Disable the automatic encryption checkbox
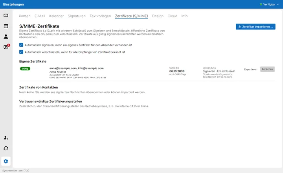The image size is (283, 173). [21, 52]
